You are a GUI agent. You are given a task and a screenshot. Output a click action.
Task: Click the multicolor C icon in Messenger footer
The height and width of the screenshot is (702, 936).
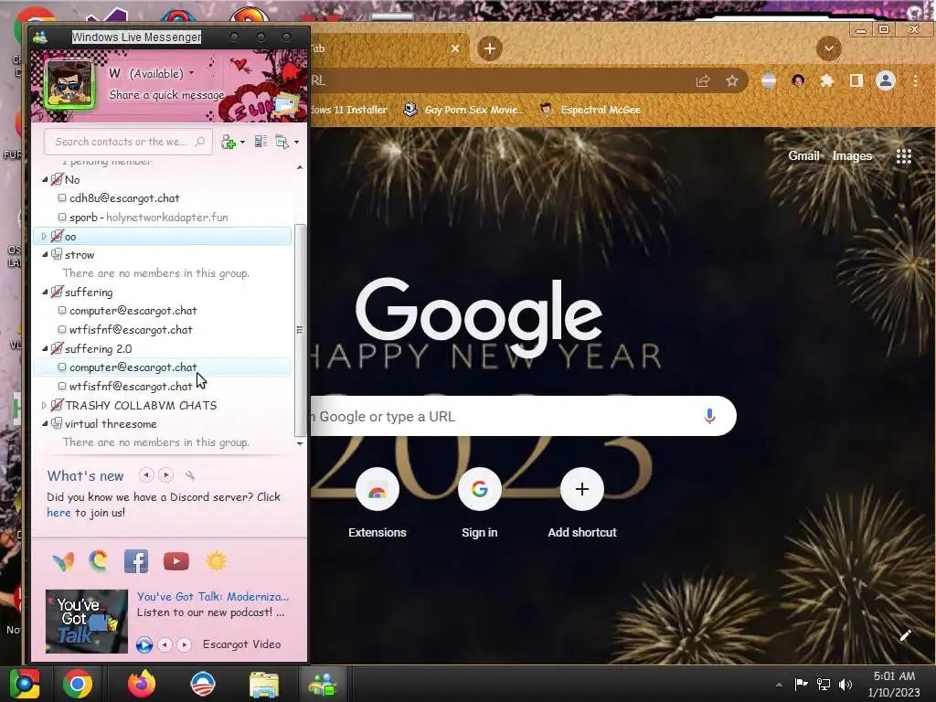coord(99,561)
